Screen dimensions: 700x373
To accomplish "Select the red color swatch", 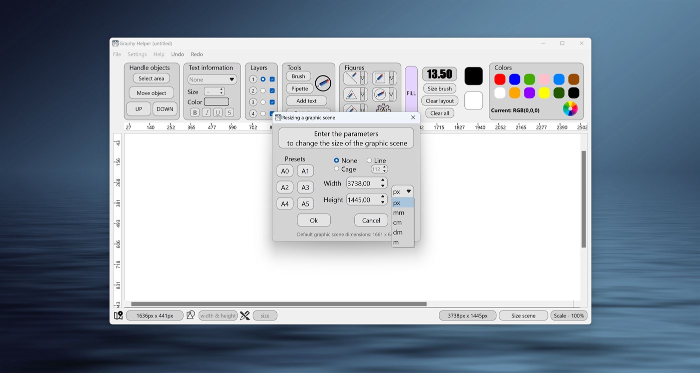I will [499, 79].
